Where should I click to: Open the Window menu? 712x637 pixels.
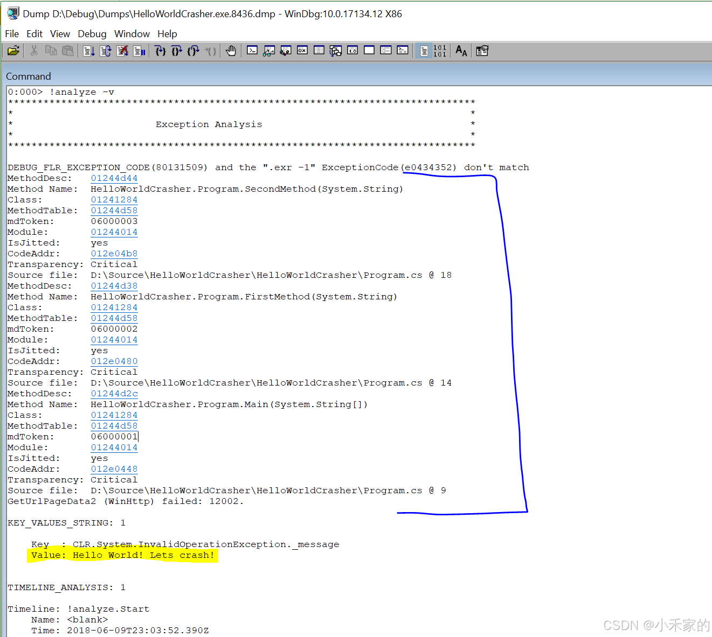pos(132,34)
